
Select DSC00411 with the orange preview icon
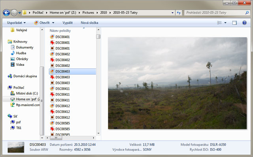click(60, 89)
